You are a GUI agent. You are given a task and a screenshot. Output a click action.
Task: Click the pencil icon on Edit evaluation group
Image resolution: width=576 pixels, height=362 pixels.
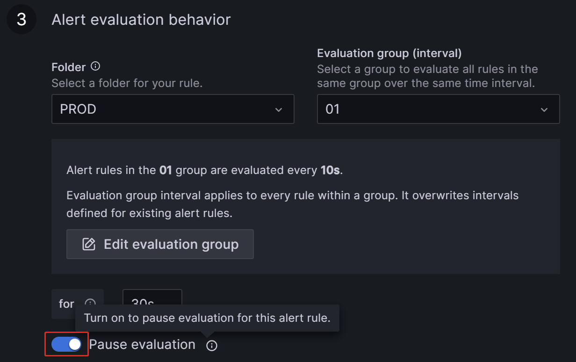coord(89,244)
